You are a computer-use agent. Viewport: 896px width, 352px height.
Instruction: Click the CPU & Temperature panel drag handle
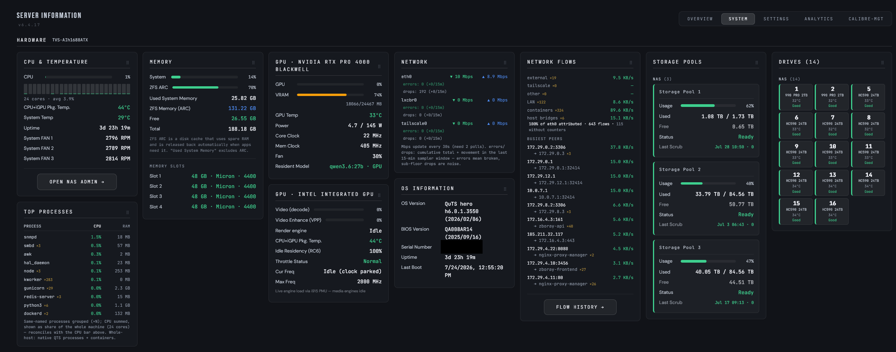tap(127, 63)
